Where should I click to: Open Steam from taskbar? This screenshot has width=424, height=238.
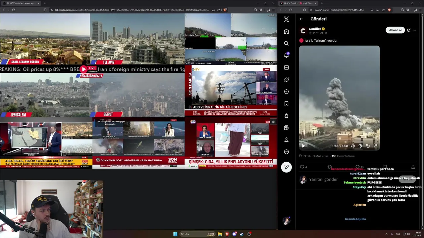(x=241, y=234)
